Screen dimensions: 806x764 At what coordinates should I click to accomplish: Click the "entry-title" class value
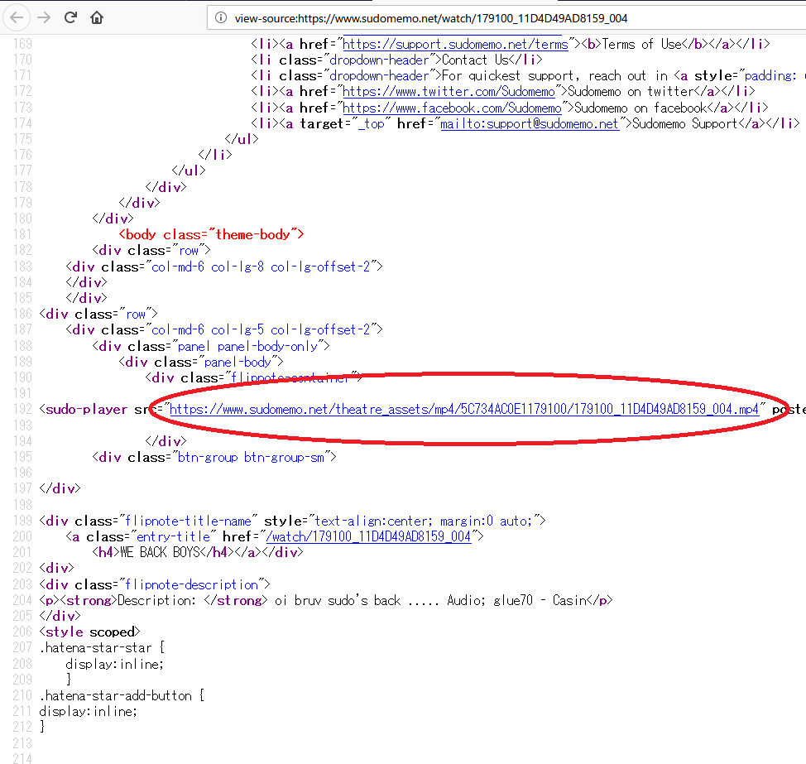coord(173,536)
